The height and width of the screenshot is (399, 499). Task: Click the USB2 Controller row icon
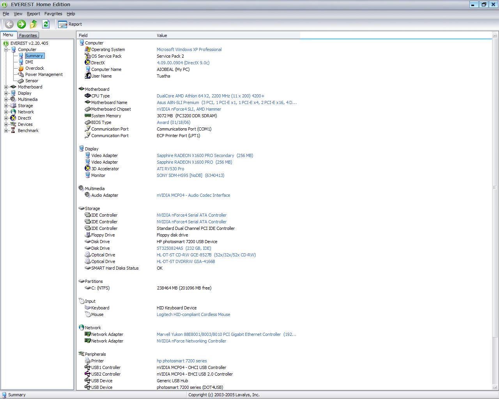tap(88, 374)
